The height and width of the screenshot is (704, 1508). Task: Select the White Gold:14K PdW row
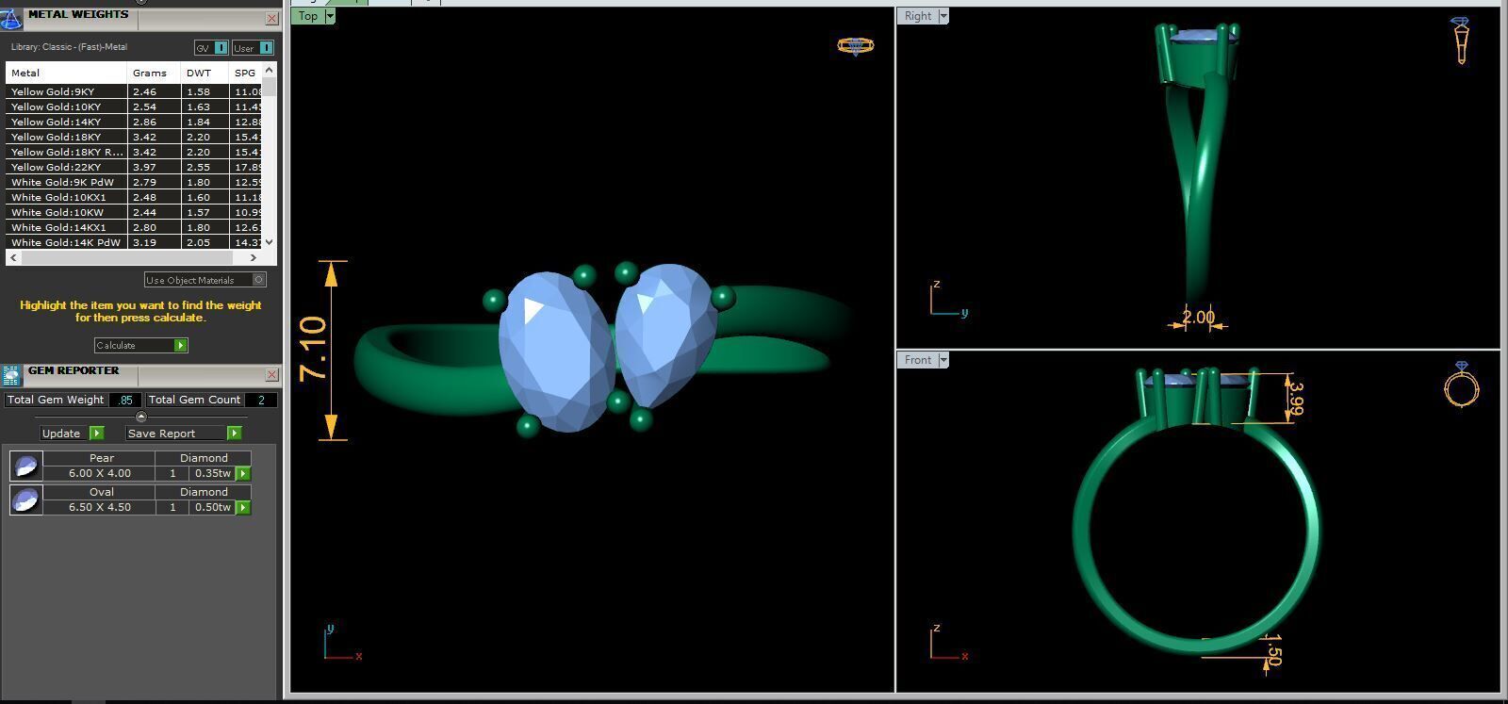point(134,242)
